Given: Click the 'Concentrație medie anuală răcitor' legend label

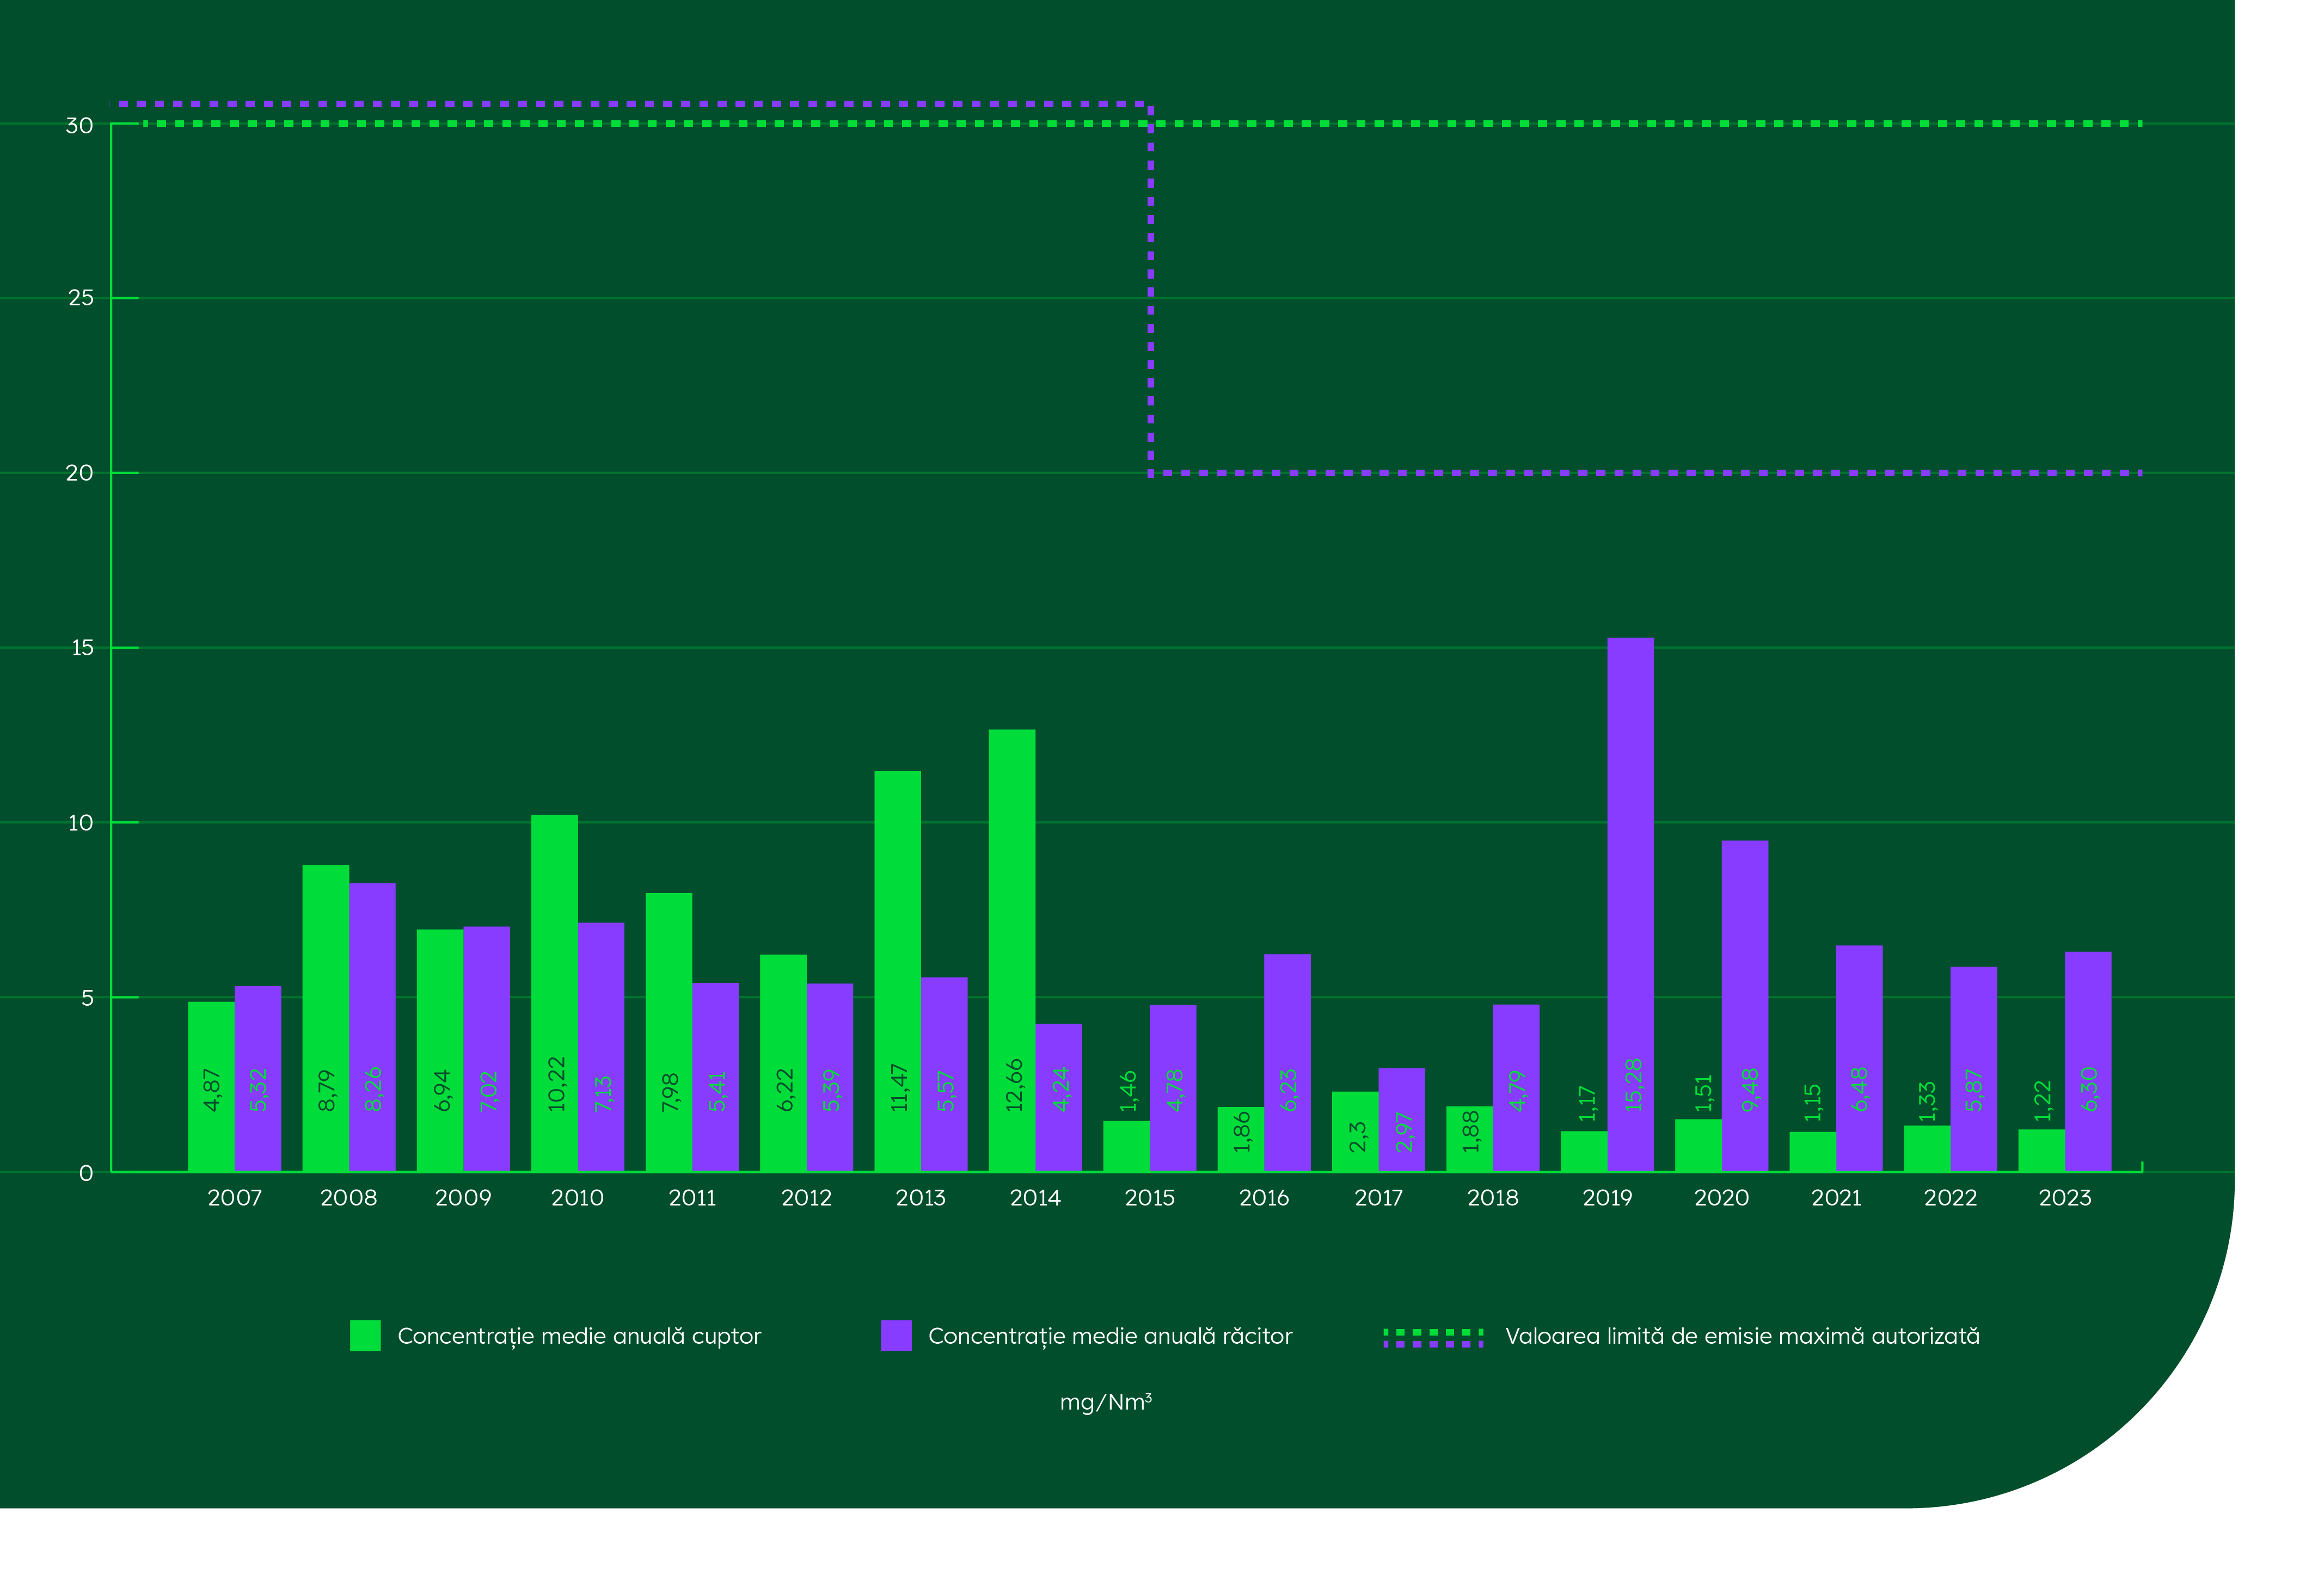Looking at the screenshot, I should 1110,1337.
